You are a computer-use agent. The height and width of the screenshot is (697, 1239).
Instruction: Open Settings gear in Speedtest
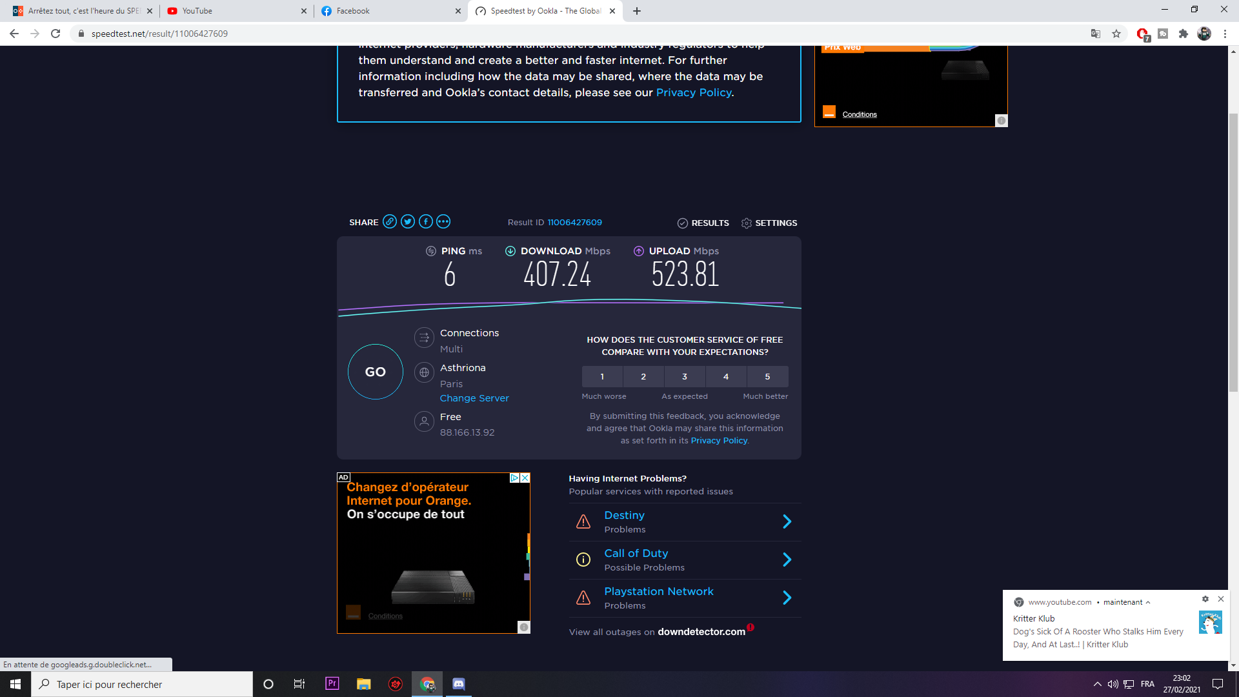[x=747, y=223]
